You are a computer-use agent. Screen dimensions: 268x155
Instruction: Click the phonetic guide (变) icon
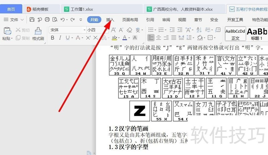click(x=138, y=30)
